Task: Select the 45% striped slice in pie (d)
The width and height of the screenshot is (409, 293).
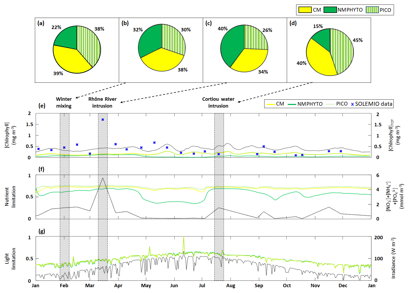Action: pyautogui.click(x=341, y=50)
